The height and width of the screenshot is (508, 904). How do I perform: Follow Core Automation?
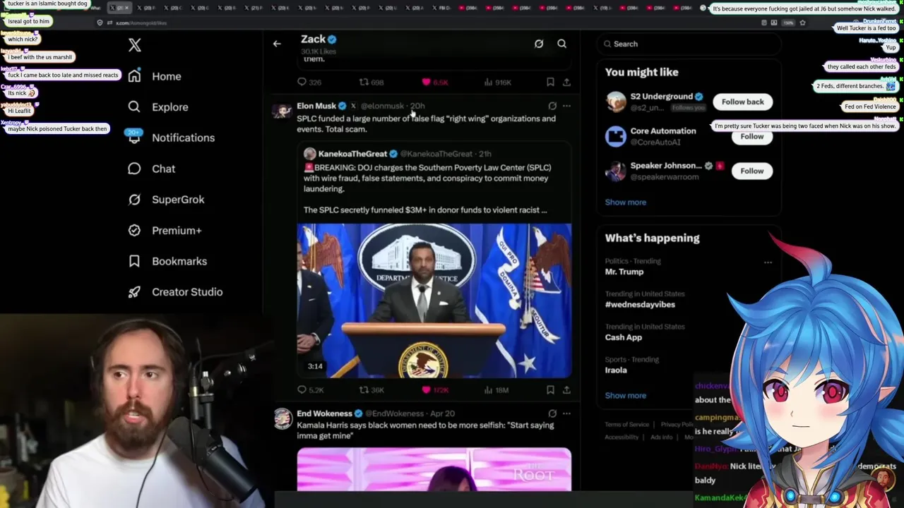pos(751,136)
